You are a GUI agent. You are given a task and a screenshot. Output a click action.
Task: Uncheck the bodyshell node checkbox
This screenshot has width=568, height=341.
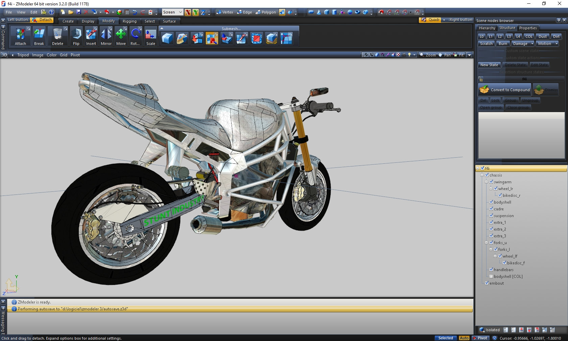pos(491,202)
